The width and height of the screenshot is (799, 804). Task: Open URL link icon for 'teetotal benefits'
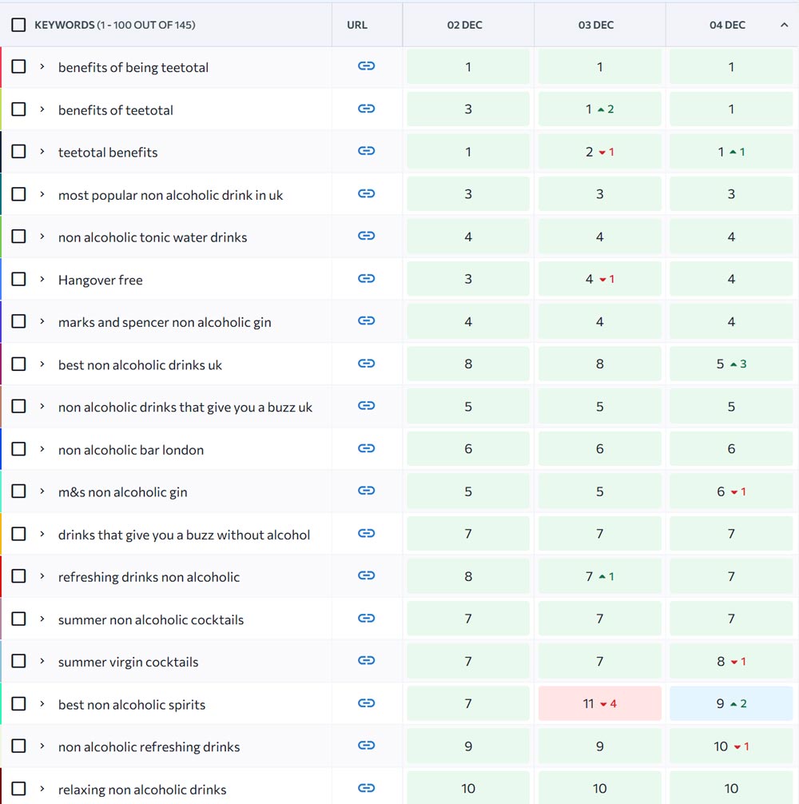(367, 151)
